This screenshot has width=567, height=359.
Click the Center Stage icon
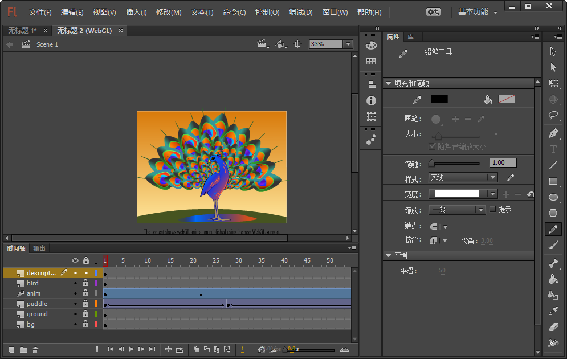tap(297, 44)
